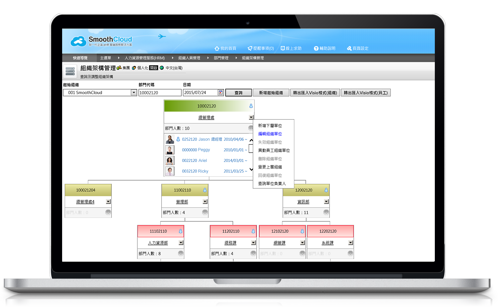The width and height of the screenshot is (498, 307).
Task: Expand 總務課 member list
Action: pos(253,253)
